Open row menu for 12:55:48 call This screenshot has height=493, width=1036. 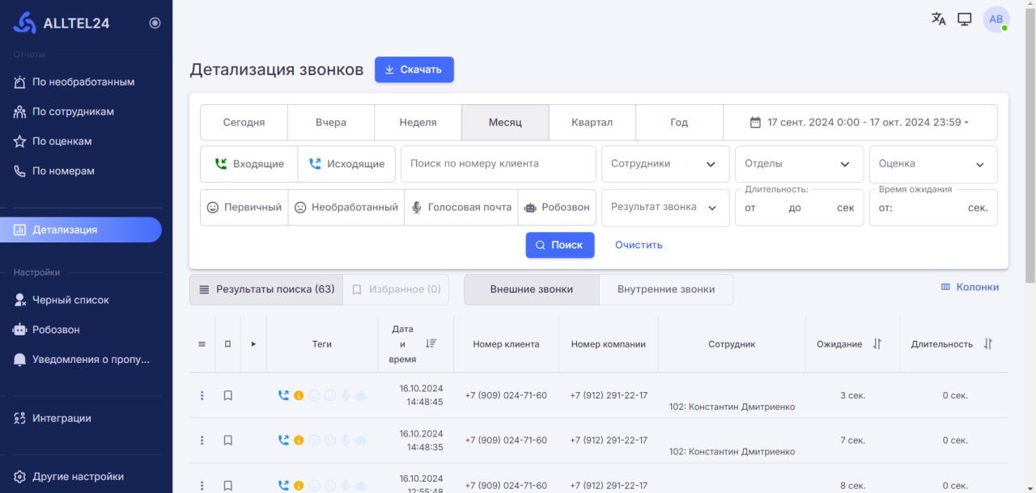tap(202, 486)
